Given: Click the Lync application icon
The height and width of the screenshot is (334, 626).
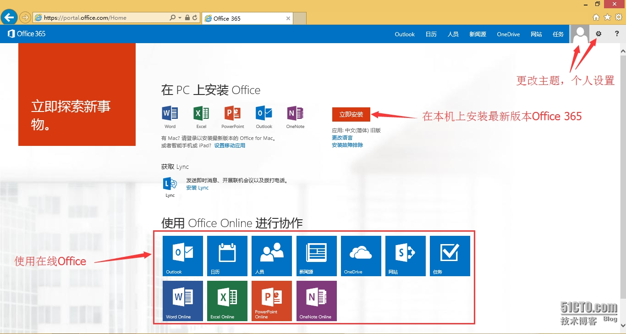Looking at the screenshot, I should pyautogui.click(x=170, y=184).
